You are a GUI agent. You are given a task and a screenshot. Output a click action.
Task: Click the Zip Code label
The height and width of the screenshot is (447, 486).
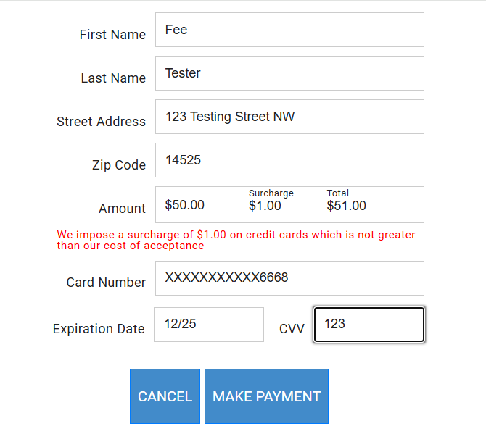119,165
